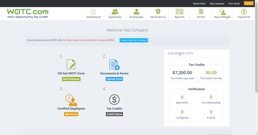The height and width of the screenshot is (135, 258).
Task: Select the Verifications menu label
Action: 158,17
